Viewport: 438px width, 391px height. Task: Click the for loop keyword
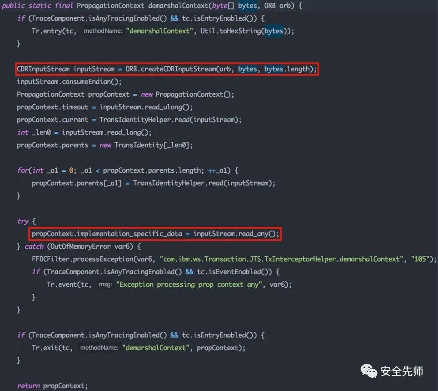tap(23, 170)
